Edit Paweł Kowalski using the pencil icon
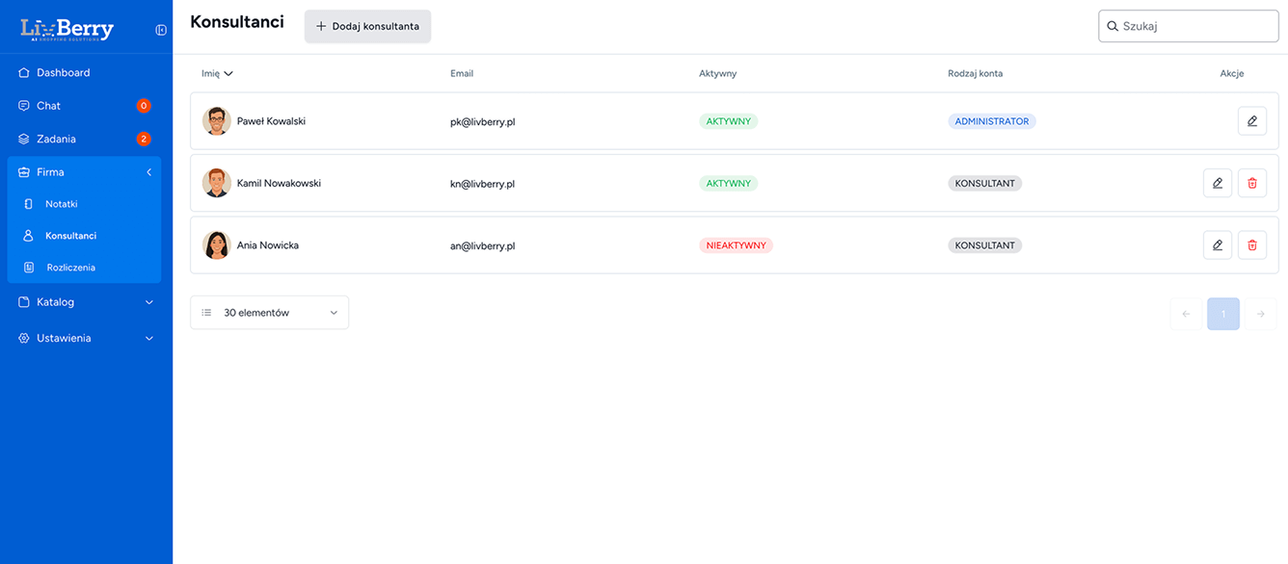Viewport: 1288px width, 564px height. (x=1251, y=121)
